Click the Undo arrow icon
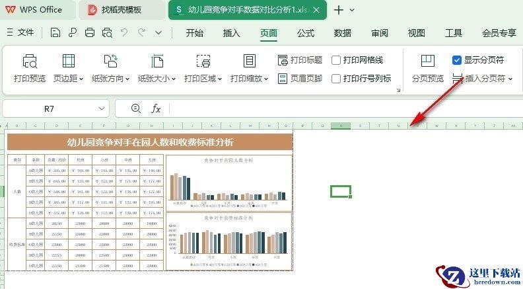523x289 pixels. (124, 33)
